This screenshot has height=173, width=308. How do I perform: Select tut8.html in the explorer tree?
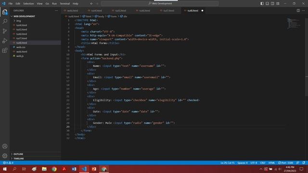pos(35,43)
